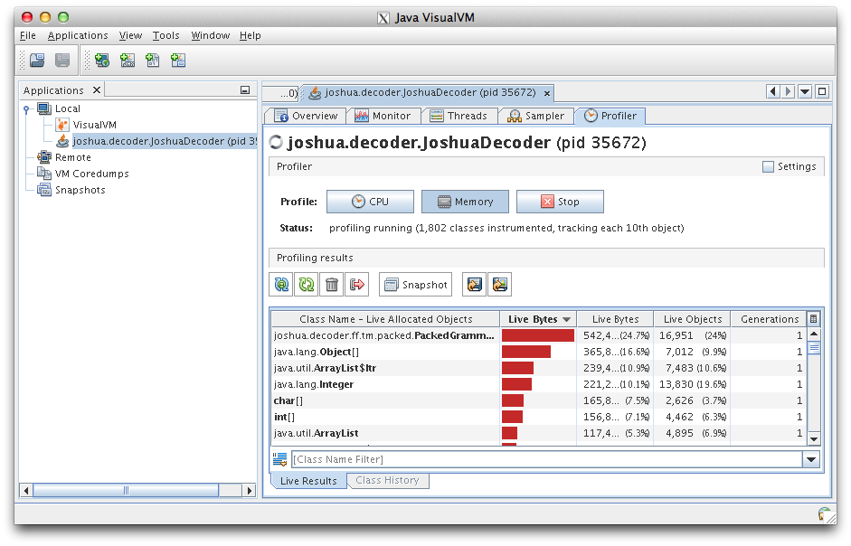Minimize the Applications panel

tap(245, 90)
